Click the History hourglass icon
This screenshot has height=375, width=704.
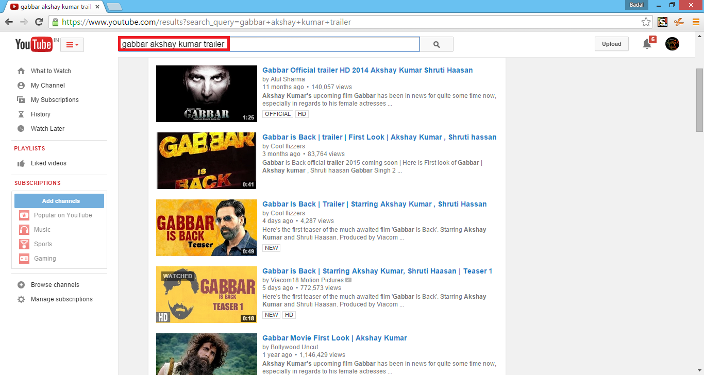tap(21, 114)
